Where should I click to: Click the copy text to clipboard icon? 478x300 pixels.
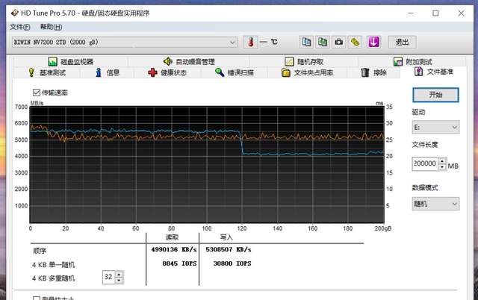coord(306,42)
